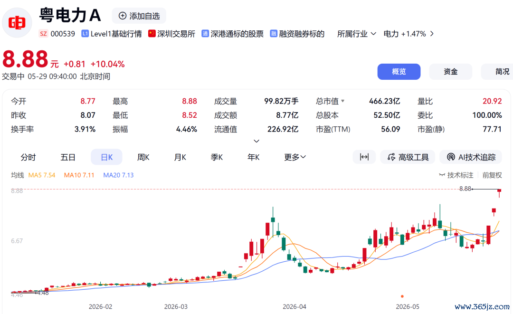Click the 融资融券标的 badge icon
Screen dimensions: 513x314
[274, 34]
